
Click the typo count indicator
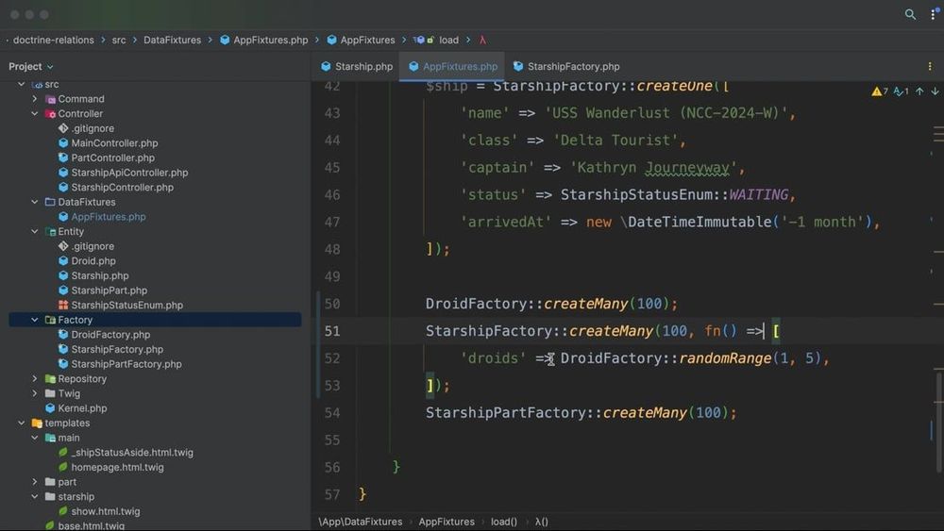[902, 91]
